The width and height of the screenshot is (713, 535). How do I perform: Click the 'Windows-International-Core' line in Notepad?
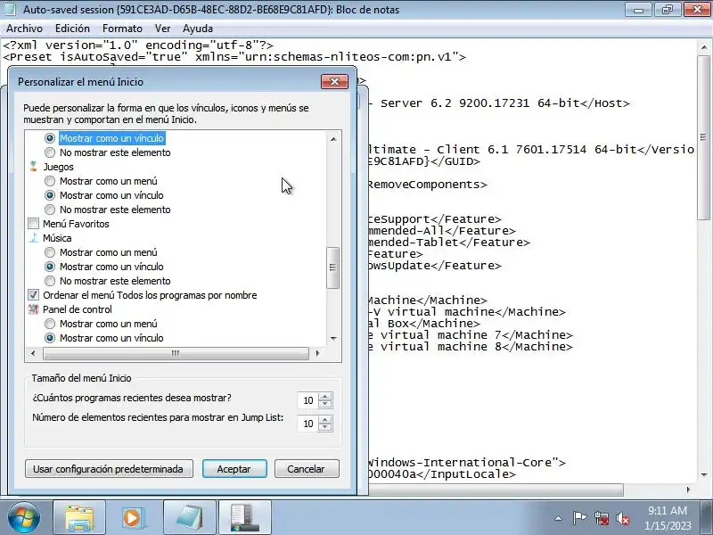[466, 462]
